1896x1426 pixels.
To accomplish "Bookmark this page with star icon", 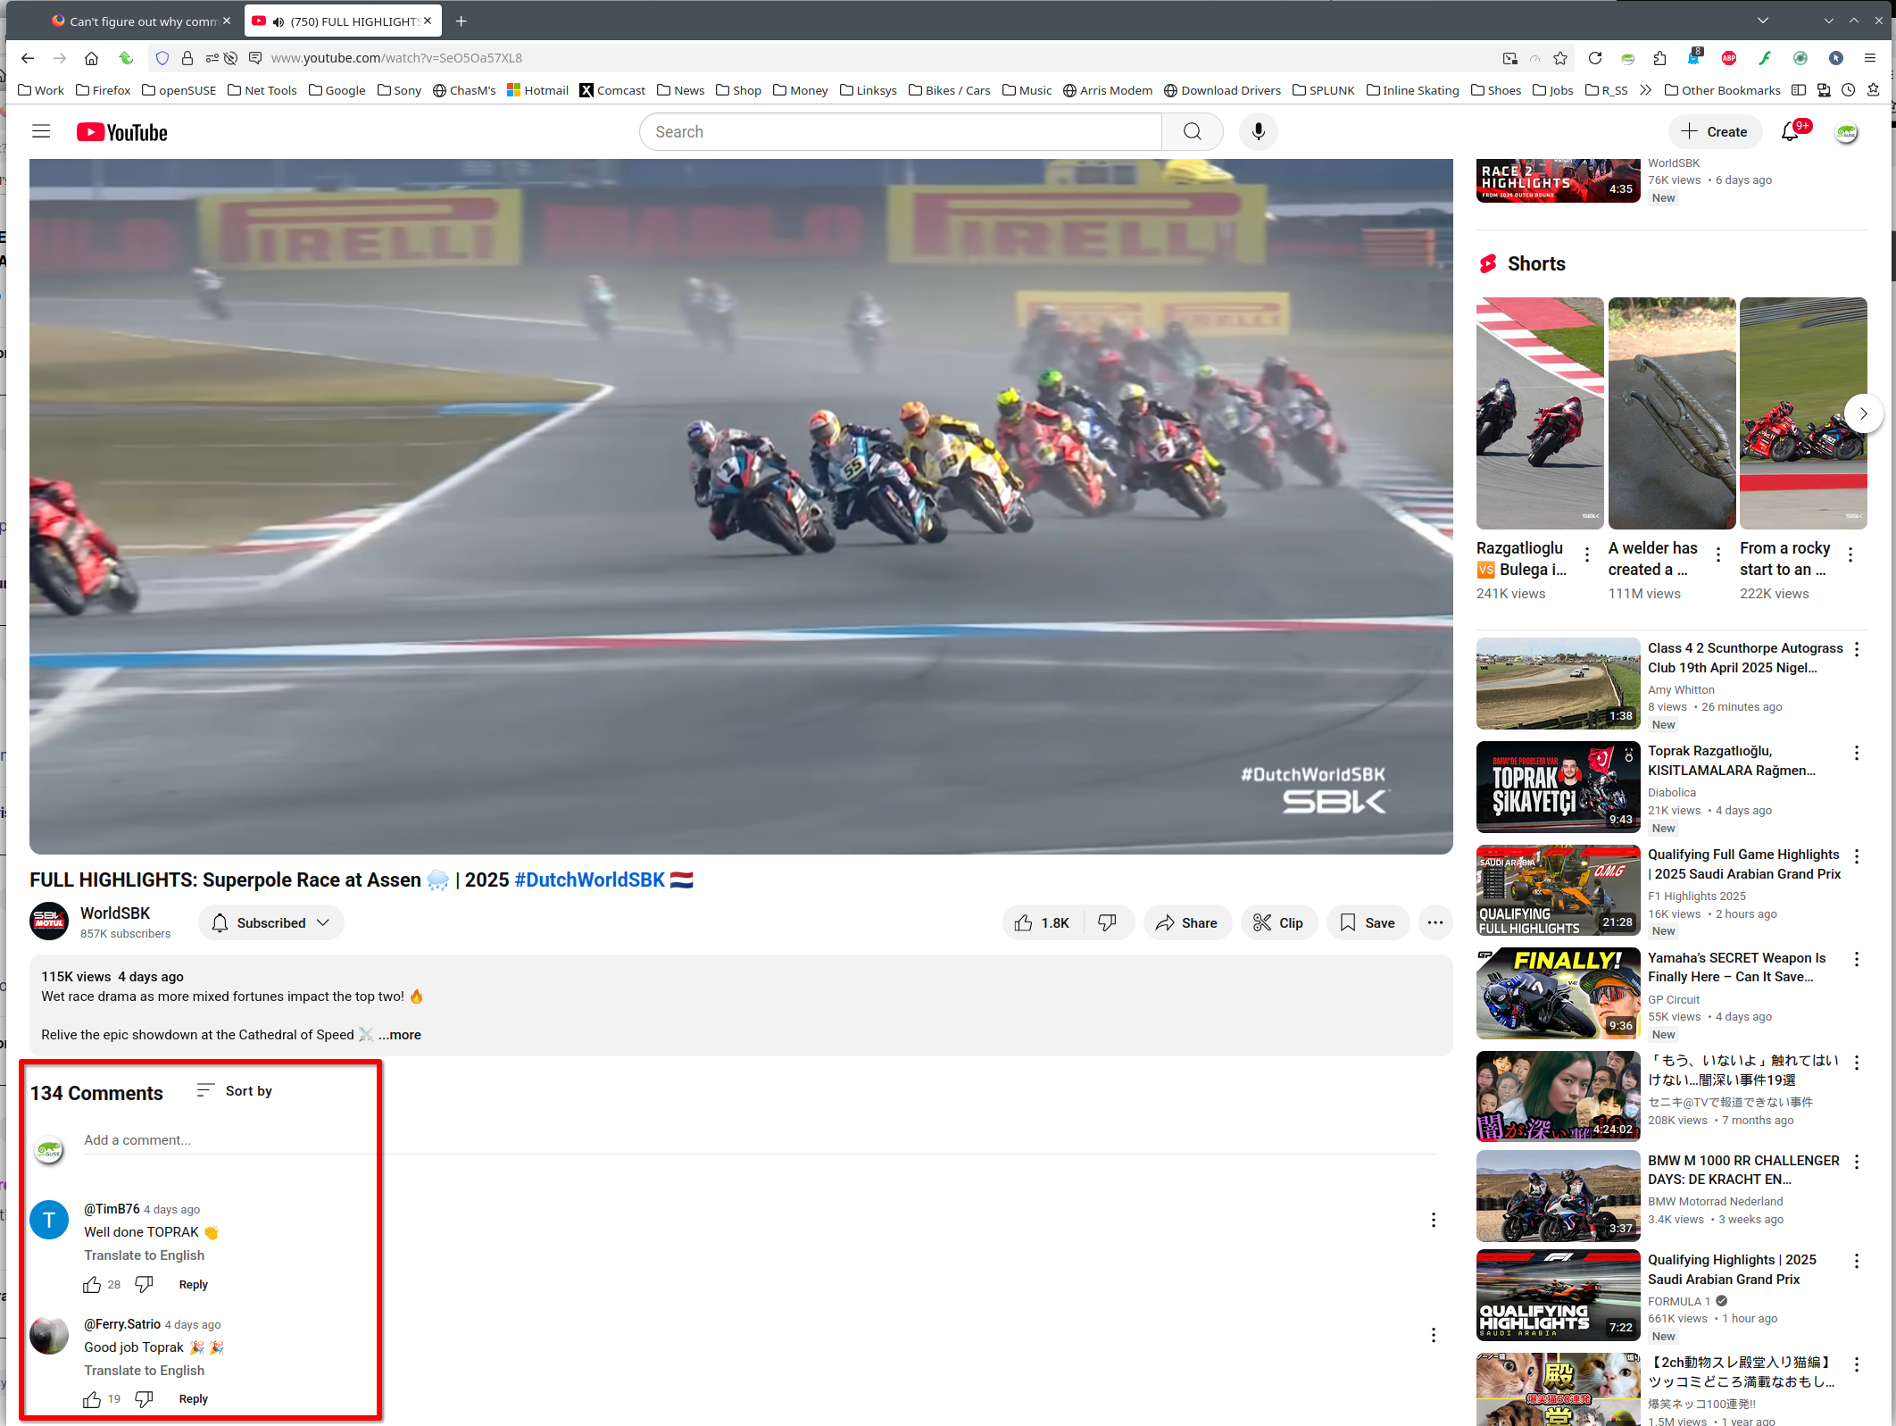I will [x=1559, y=58].
